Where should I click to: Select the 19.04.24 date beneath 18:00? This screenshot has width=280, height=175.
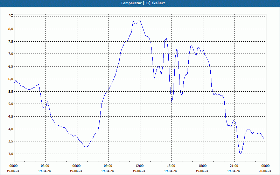202,171
